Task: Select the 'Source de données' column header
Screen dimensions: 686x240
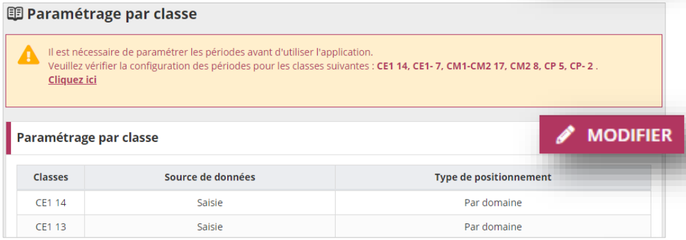Action: coord(210,178)
